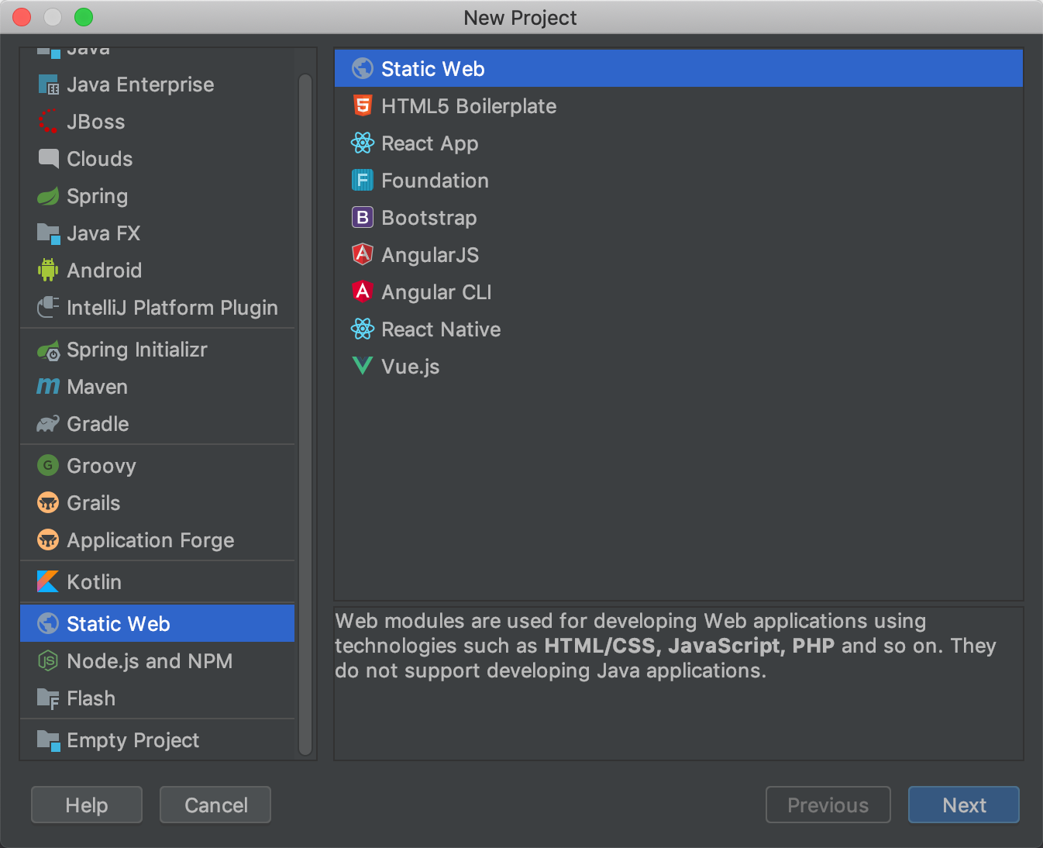Pick Gradle from the list
Image resolution: width=1043 pixels, height=848 pixels.
(157, 424)
